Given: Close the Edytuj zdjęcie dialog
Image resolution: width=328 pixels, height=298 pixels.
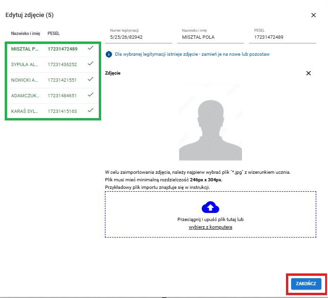Looking at the screenshot, I should [x=313, y=15].
